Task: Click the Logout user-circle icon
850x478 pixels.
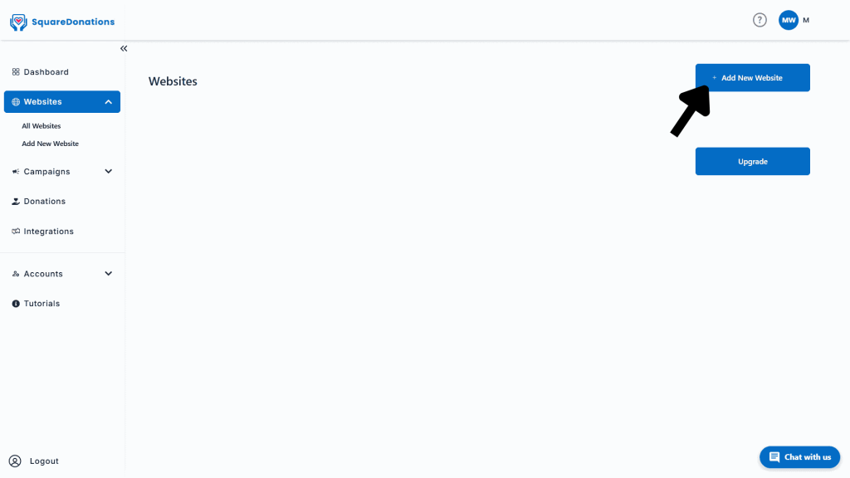Action: point(15,461)
